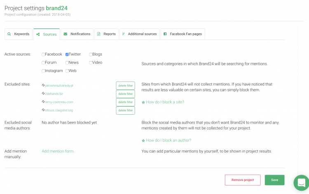
Task: Click the 'Active sources:' label
Action: pos(18,54)
